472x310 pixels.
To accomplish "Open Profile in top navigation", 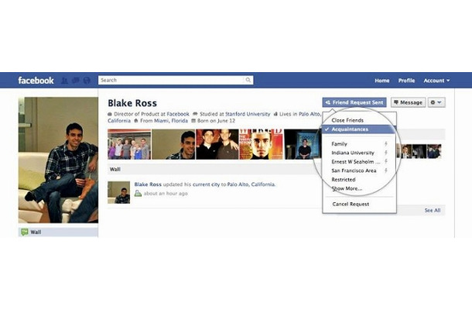I will pos(406,81).
